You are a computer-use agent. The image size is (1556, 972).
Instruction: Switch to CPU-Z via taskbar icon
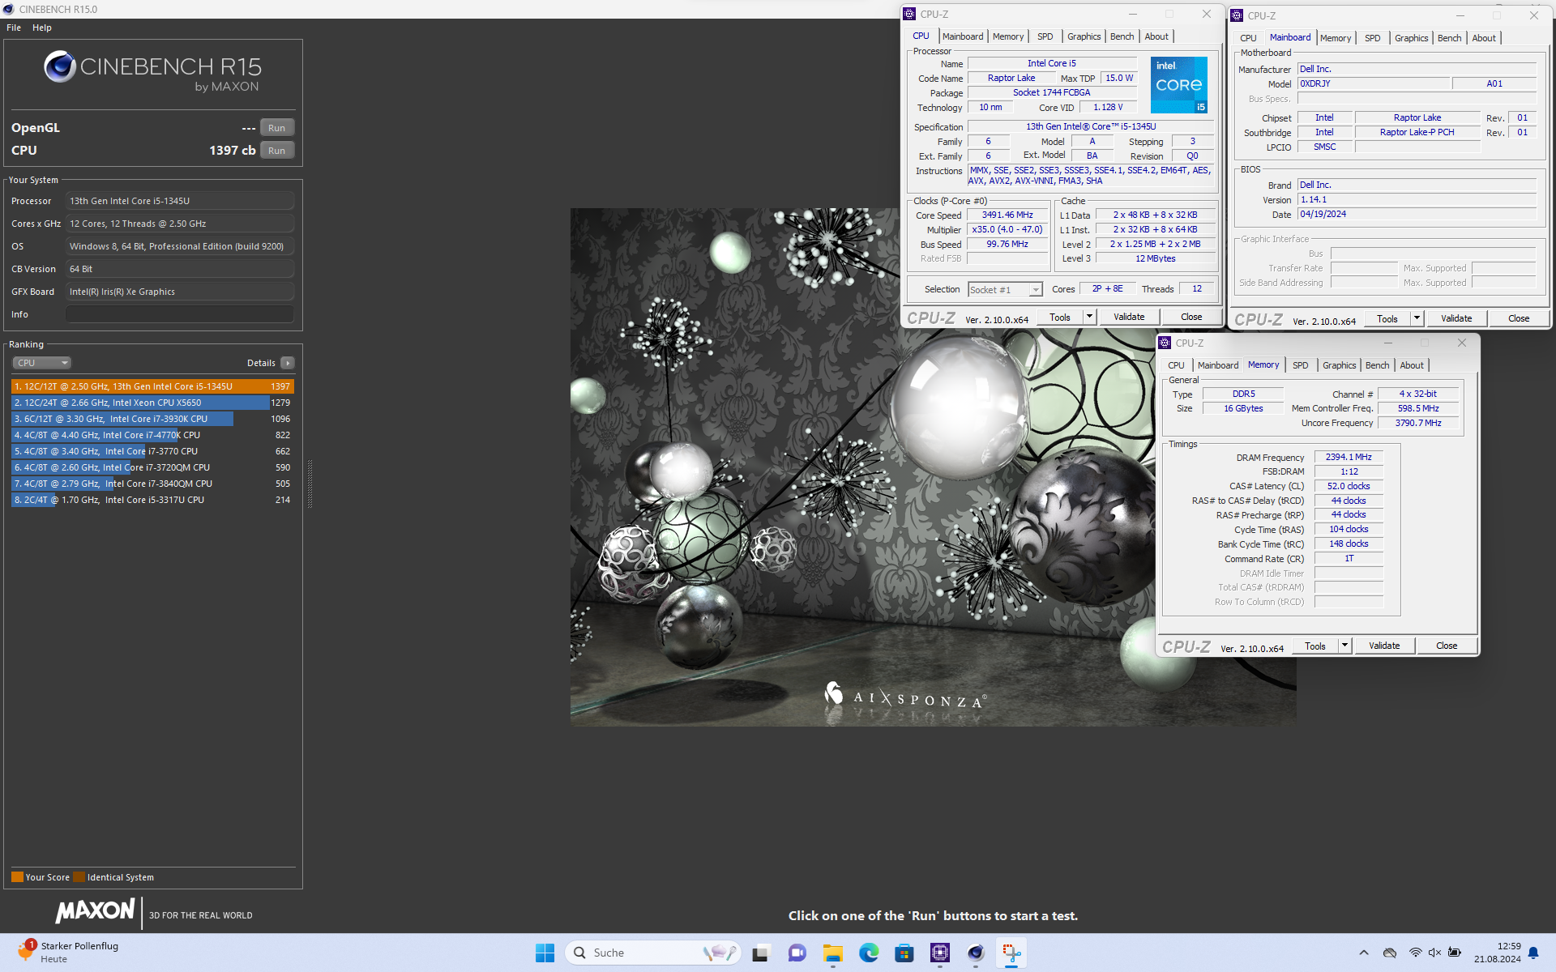[x=940, y=953]
